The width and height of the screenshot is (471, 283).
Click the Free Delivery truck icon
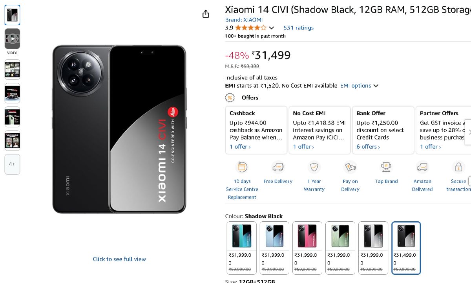278,167
